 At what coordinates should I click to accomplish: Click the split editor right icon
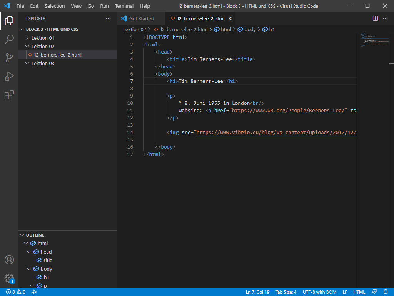coord(375,18)
